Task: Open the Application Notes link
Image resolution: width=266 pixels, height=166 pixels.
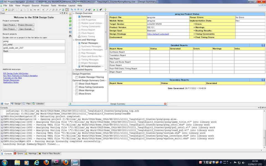Action: 11,82
